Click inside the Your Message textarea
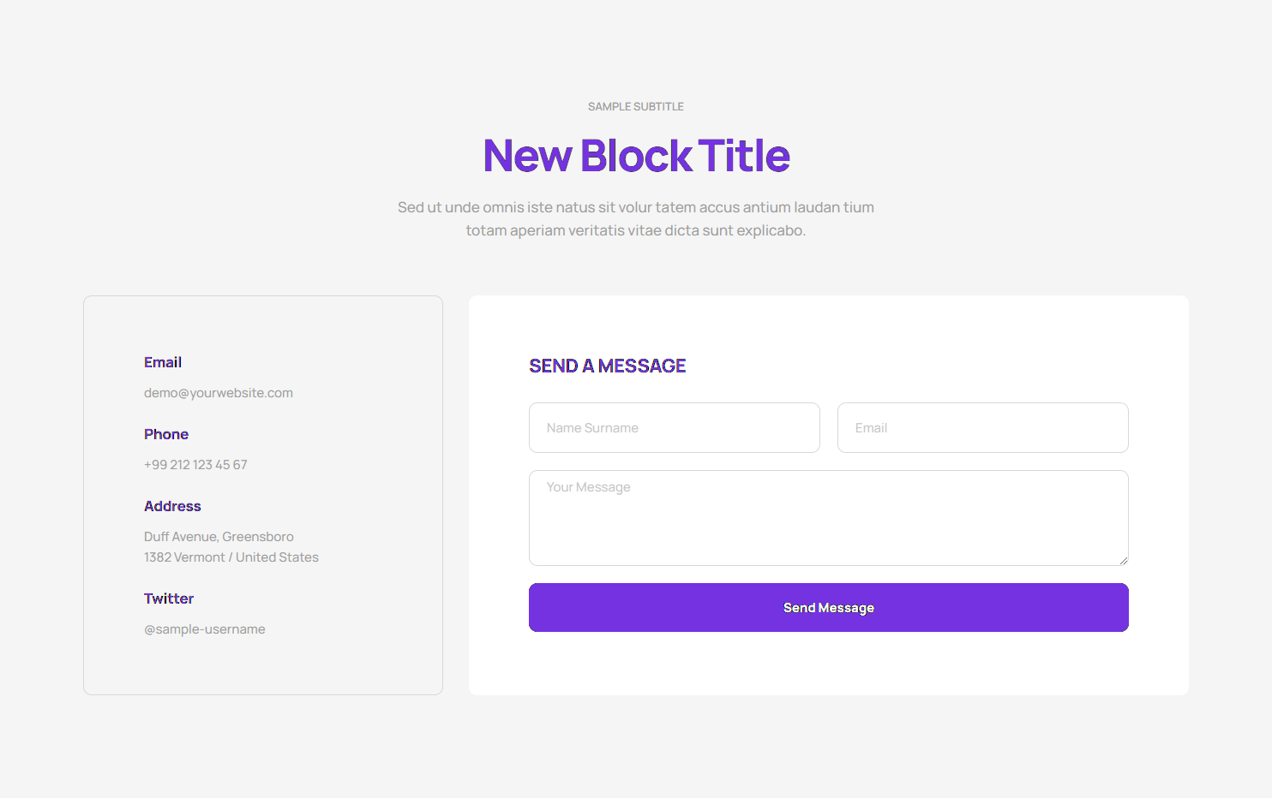 pyautogui.click(x=828, y=518)
